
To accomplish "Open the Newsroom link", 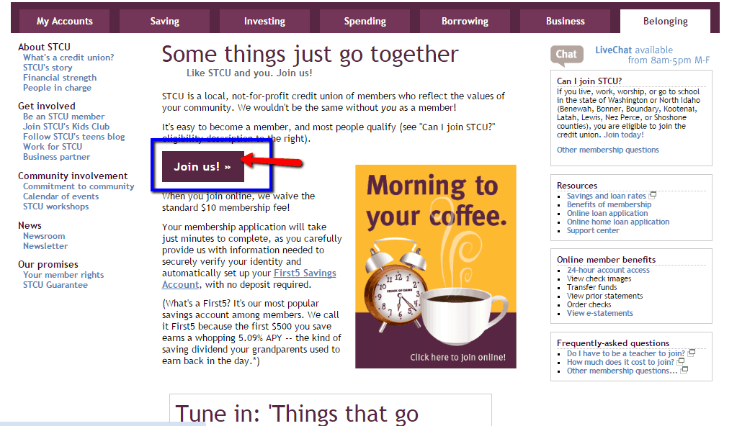I will point(44,236).
